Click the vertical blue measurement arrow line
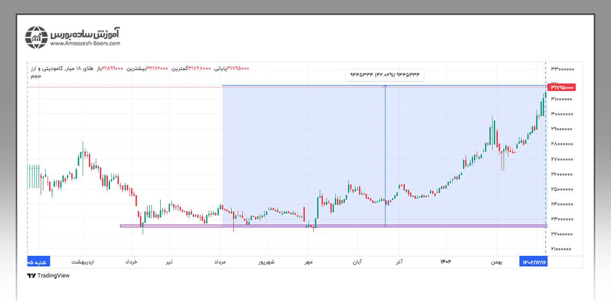 click(385, 158)
